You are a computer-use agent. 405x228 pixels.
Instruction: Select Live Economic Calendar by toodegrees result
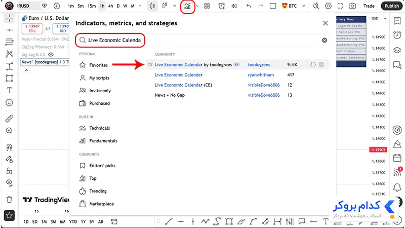pyautogui.click(x=237, y=65)
